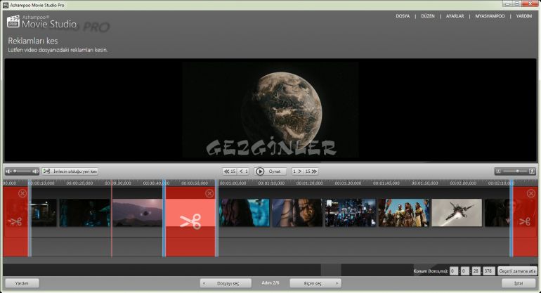Step forward 1 frame

(x=297, y=171)
